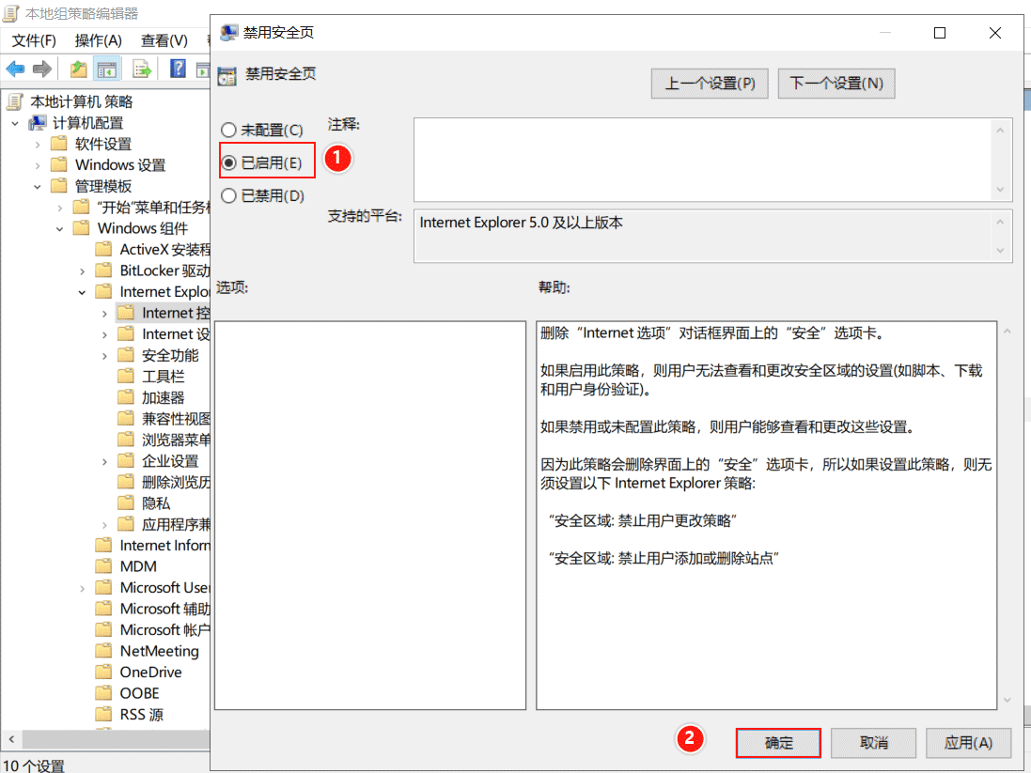Expand the 软件设置 tree node
The width and height of the screenshot is (1031, 773).
[x=38, y=144]
